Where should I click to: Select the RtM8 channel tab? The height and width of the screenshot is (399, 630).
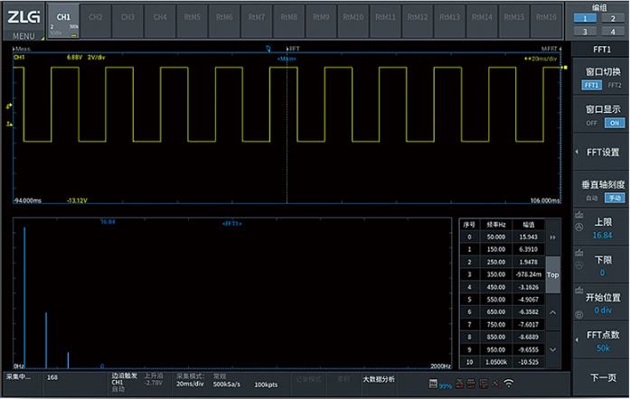click(x=289, y=21)
